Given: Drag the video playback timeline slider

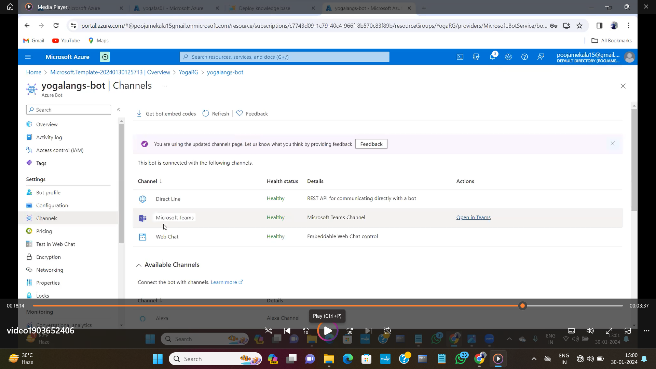Looking at the screenshot, I should tap(524, 306).
